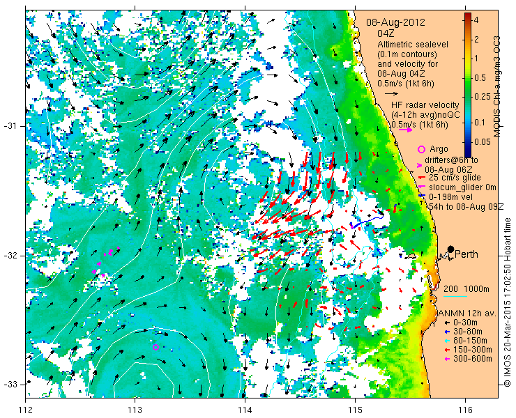Click the longitude axis label 115
Image resolution: width=516 pixels, height=418 pixels.
pos(355,410)
